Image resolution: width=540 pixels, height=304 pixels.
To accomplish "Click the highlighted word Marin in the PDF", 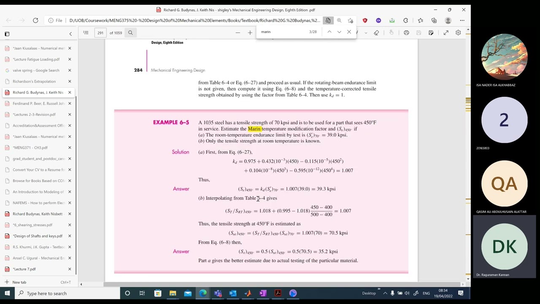I will [x=254, y=129].
